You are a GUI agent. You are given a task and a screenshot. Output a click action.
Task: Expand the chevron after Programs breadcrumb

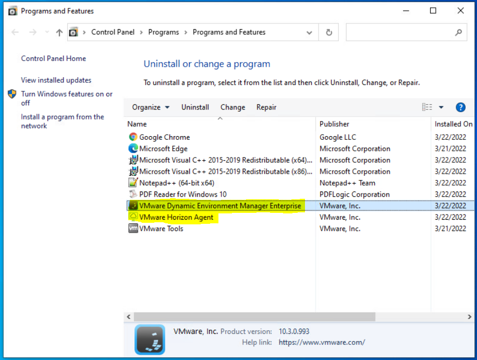186,32
